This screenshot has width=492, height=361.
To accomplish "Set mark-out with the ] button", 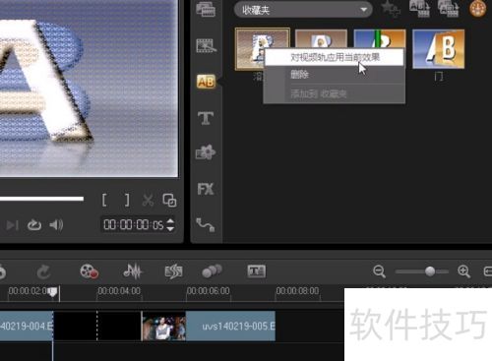I will coord(127,200).
